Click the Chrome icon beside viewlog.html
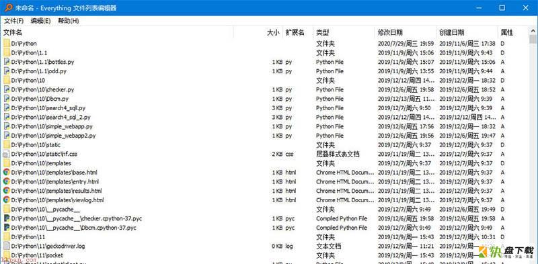Viewport: 538px width, 264px height. tap(7, 200)
